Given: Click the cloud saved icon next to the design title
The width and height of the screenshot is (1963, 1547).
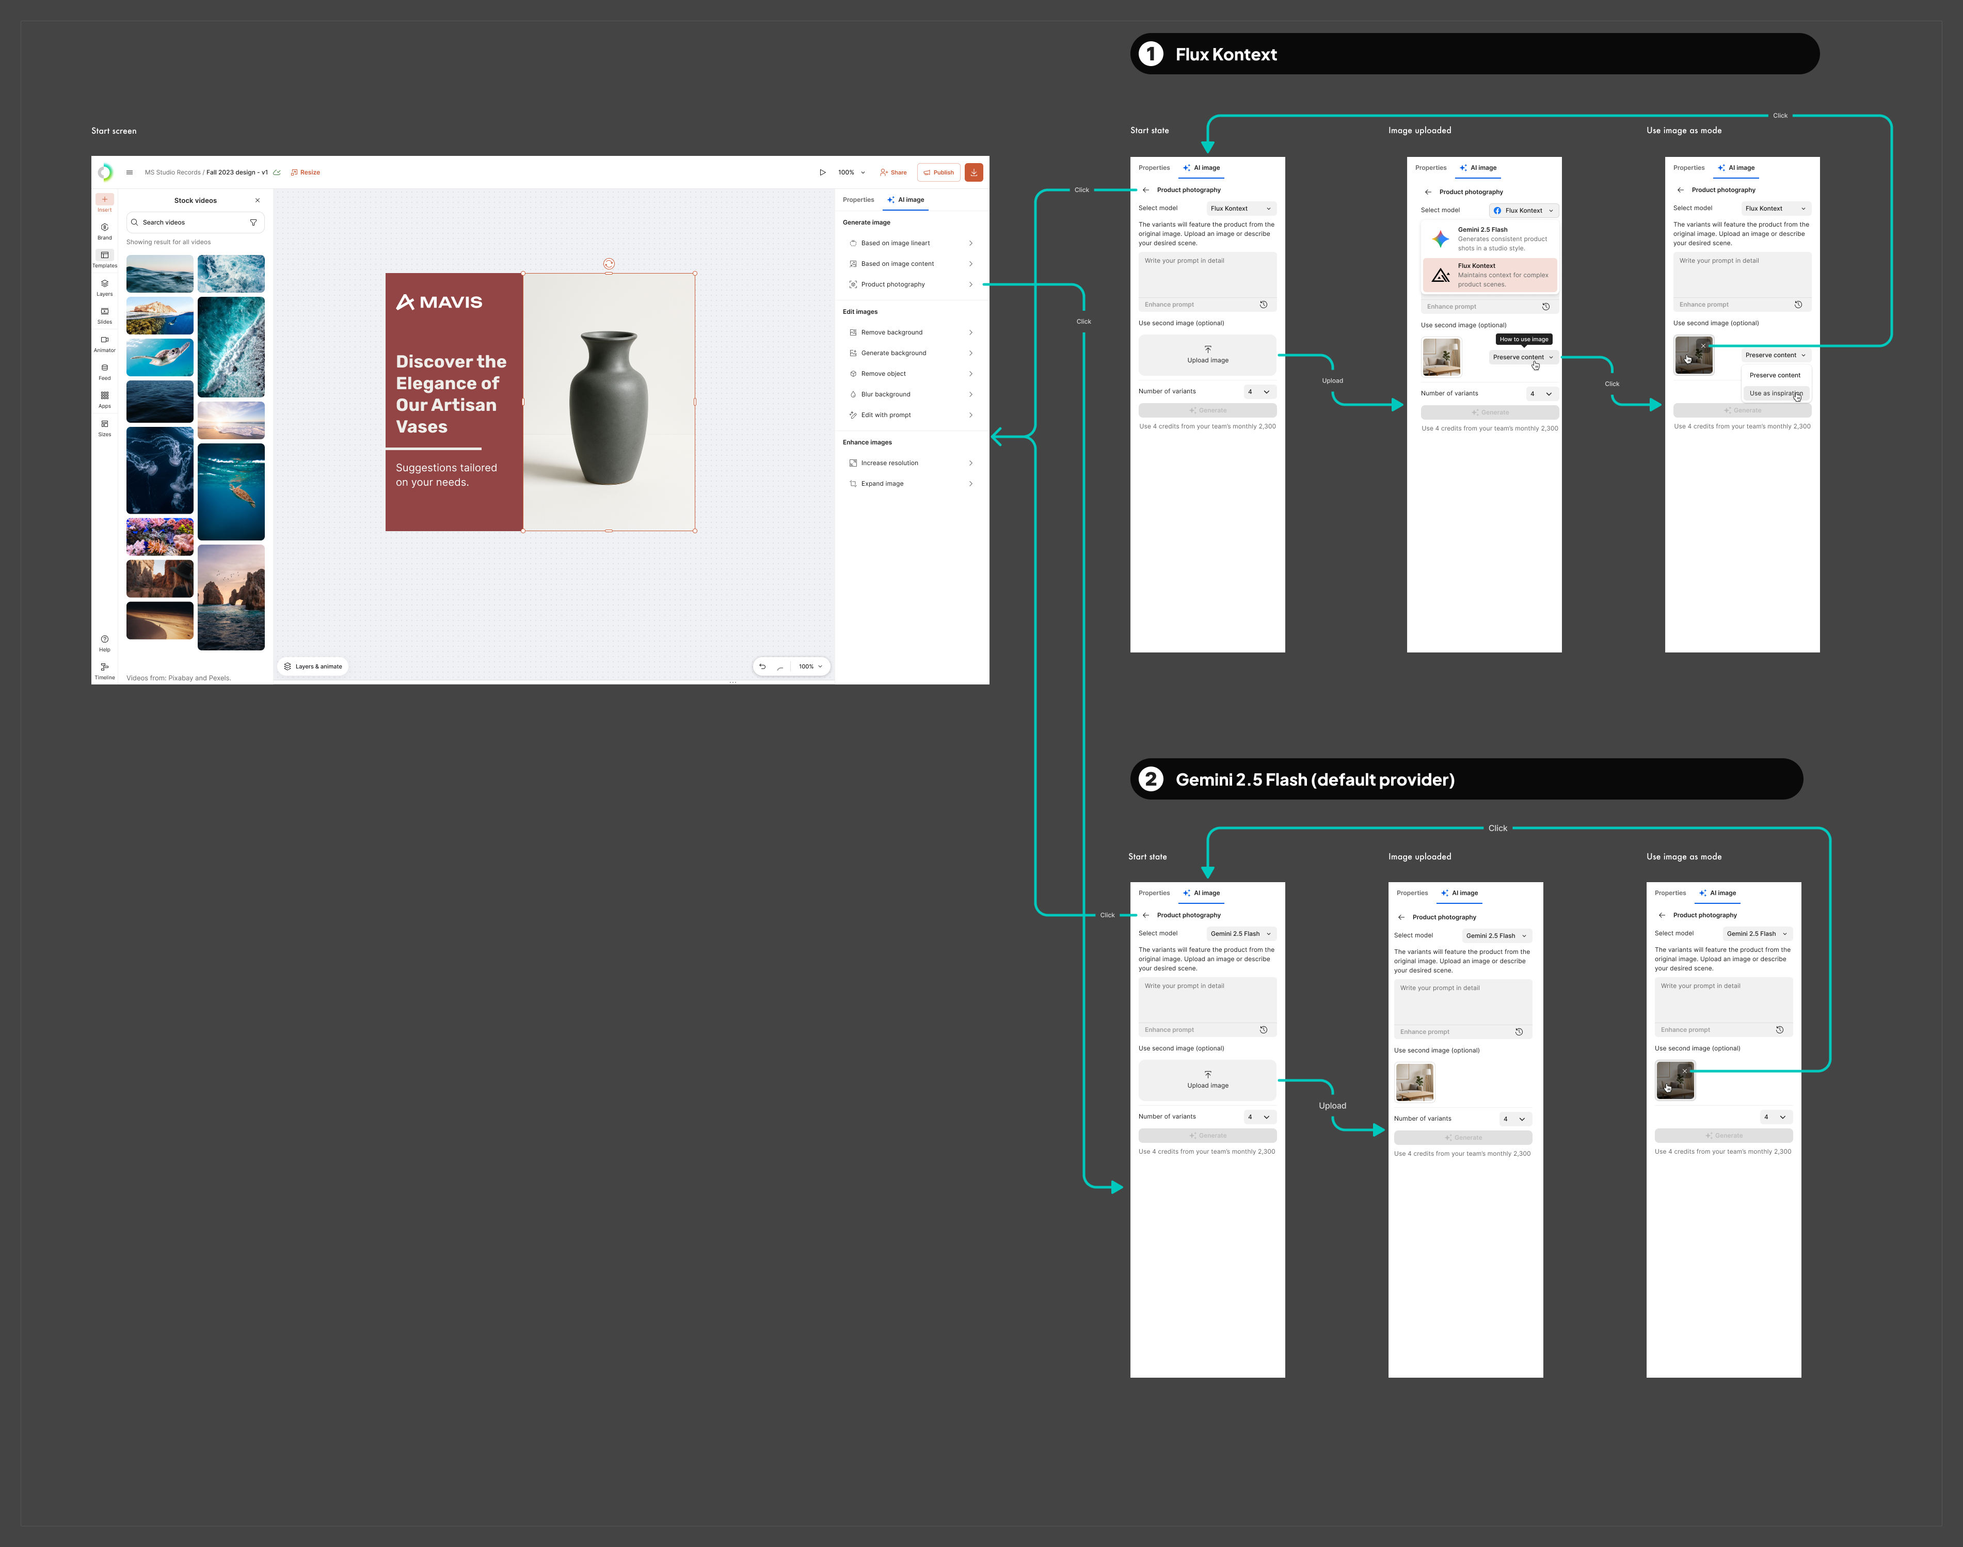Looking at the screenshot, I should (x=277, y=172).
